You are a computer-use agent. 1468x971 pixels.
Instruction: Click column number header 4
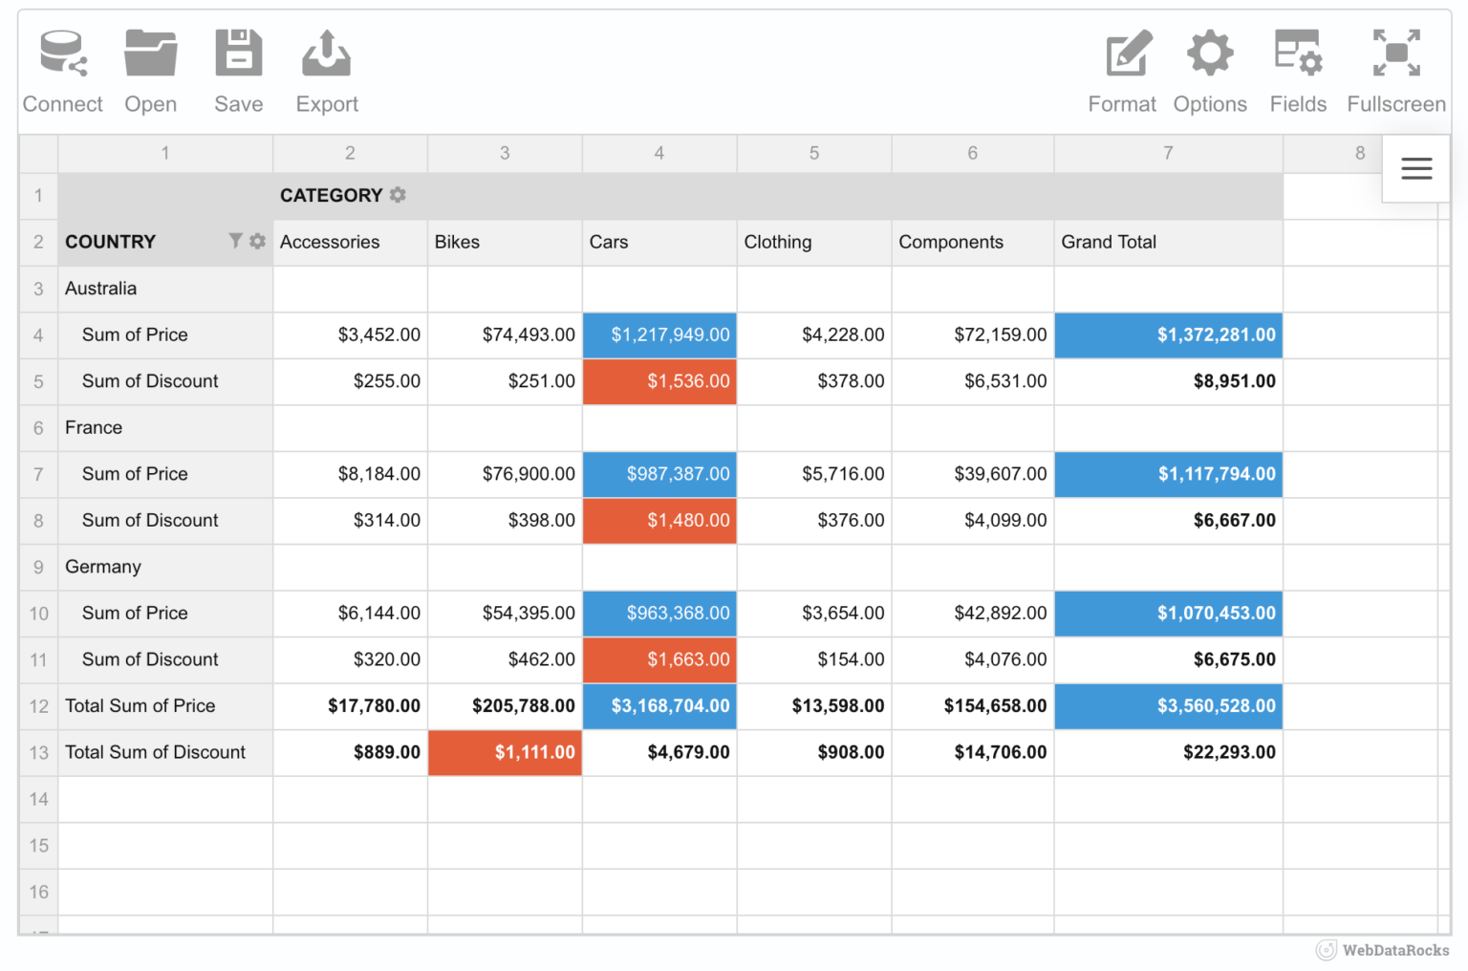tap(658, 153)
